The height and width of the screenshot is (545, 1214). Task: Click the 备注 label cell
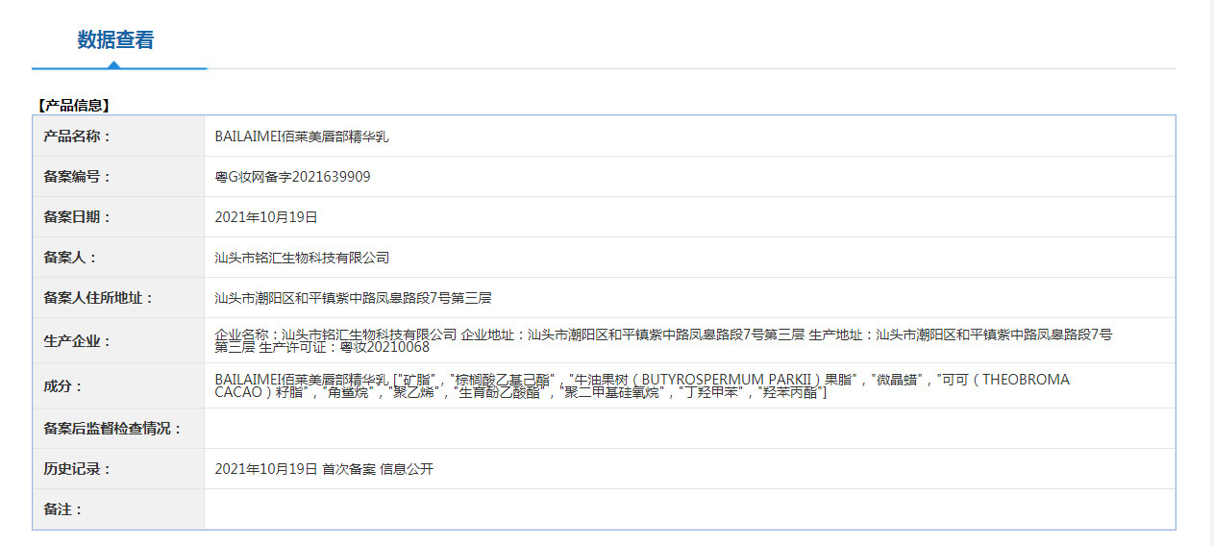pos(118,509)
